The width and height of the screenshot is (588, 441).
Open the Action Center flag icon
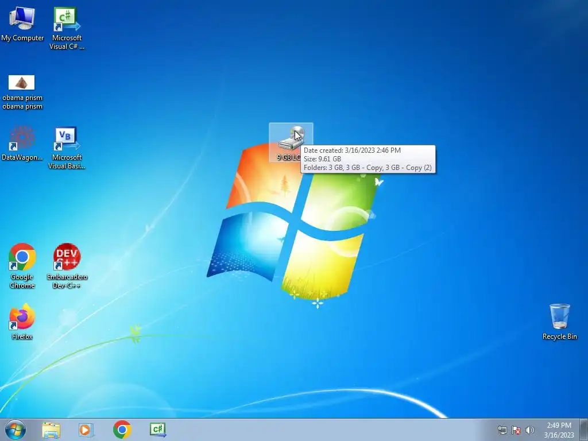[516, 430]
